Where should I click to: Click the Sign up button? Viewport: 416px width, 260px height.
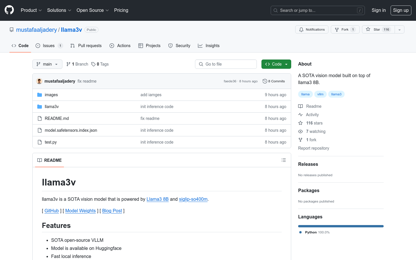click(x=401, y=10)
